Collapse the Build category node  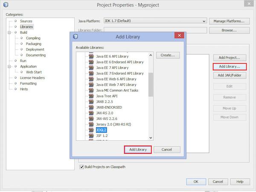(x=9, y=32)
